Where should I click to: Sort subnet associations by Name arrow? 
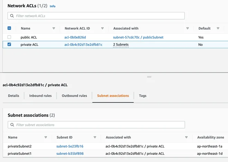(46, 137)
